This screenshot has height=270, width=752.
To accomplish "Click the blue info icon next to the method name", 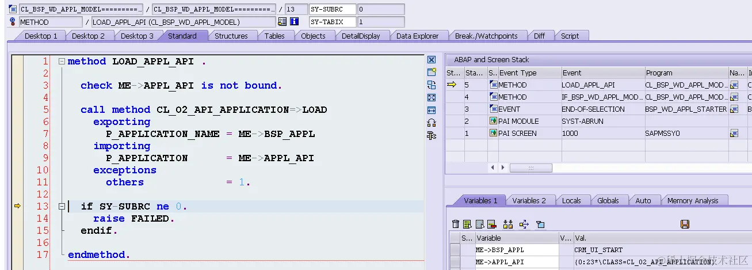I will pos(295,22).
